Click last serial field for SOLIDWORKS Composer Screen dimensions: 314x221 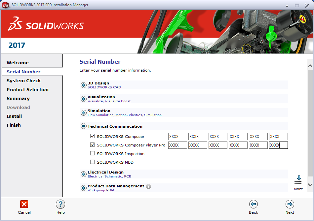278,137
